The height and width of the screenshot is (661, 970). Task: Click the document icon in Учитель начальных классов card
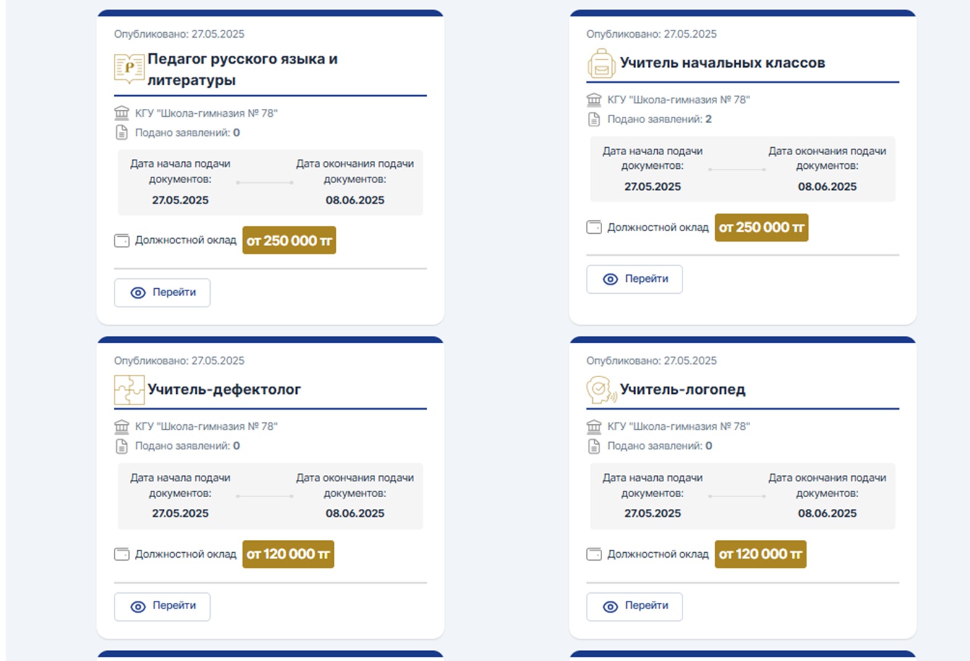594,119
